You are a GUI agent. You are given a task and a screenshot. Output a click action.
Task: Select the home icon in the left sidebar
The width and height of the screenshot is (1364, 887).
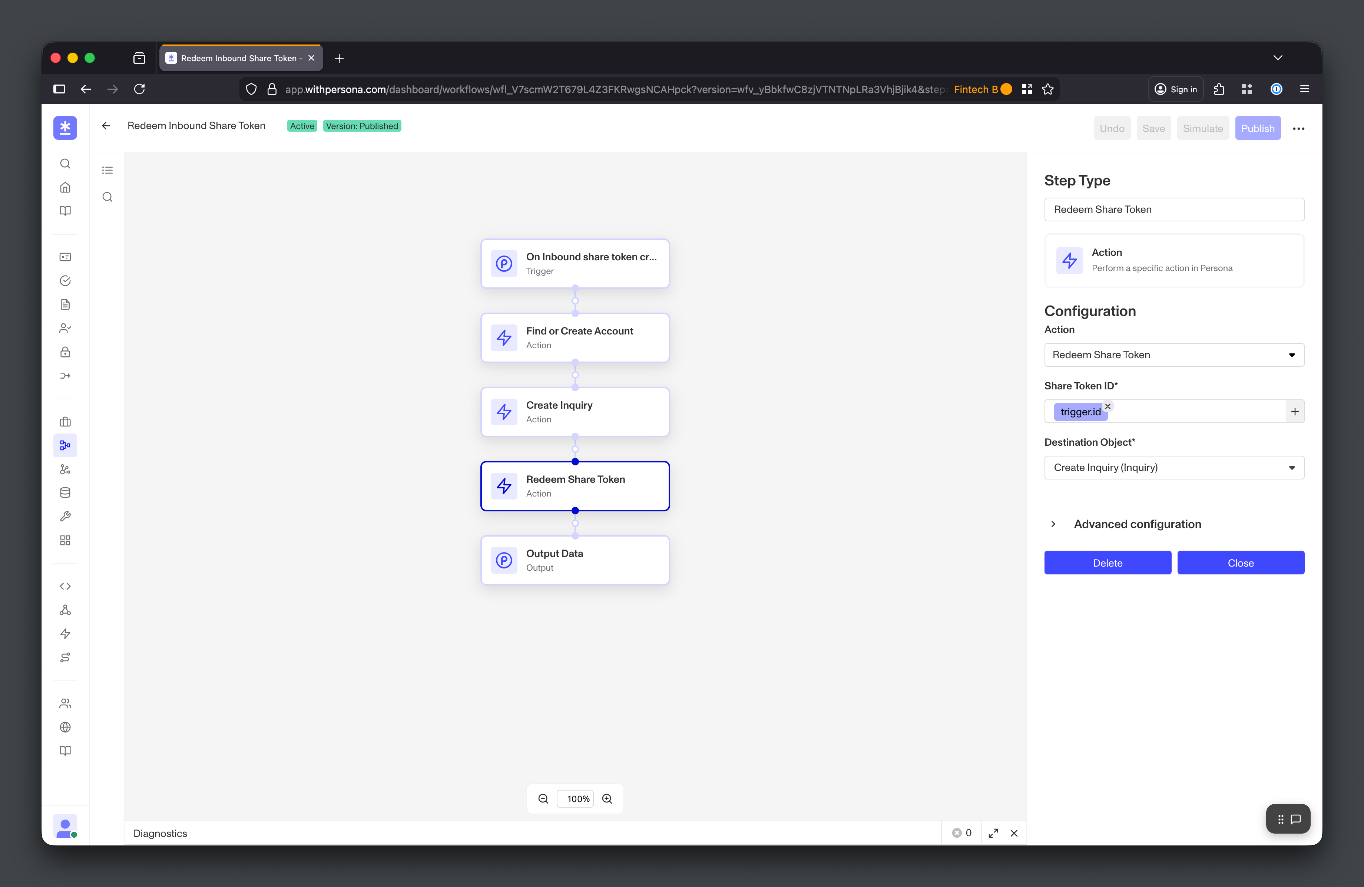(x=65, y=187)
